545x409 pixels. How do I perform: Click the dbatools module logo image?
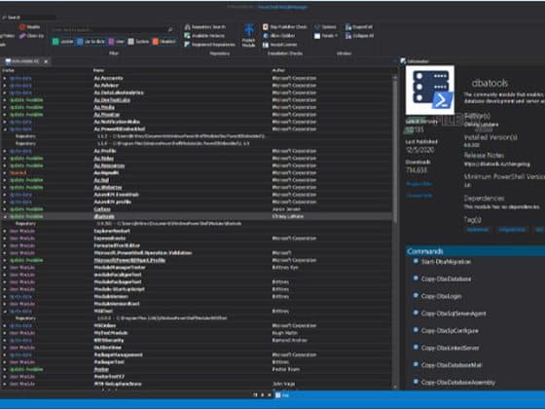pyautogui.click(x=430, y=90)
